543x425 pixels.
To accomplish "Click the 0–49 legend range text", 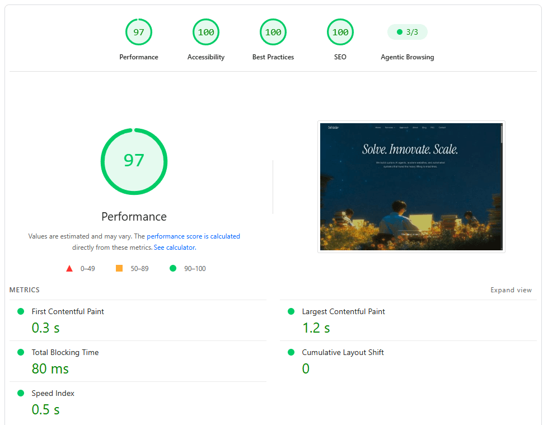I will click(88, 268).
